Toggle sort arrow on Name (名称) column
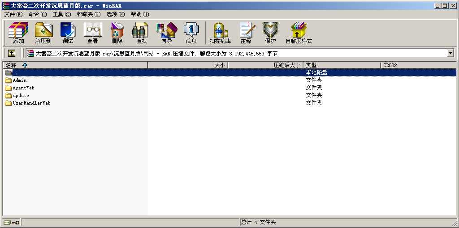 click(25, 65)
